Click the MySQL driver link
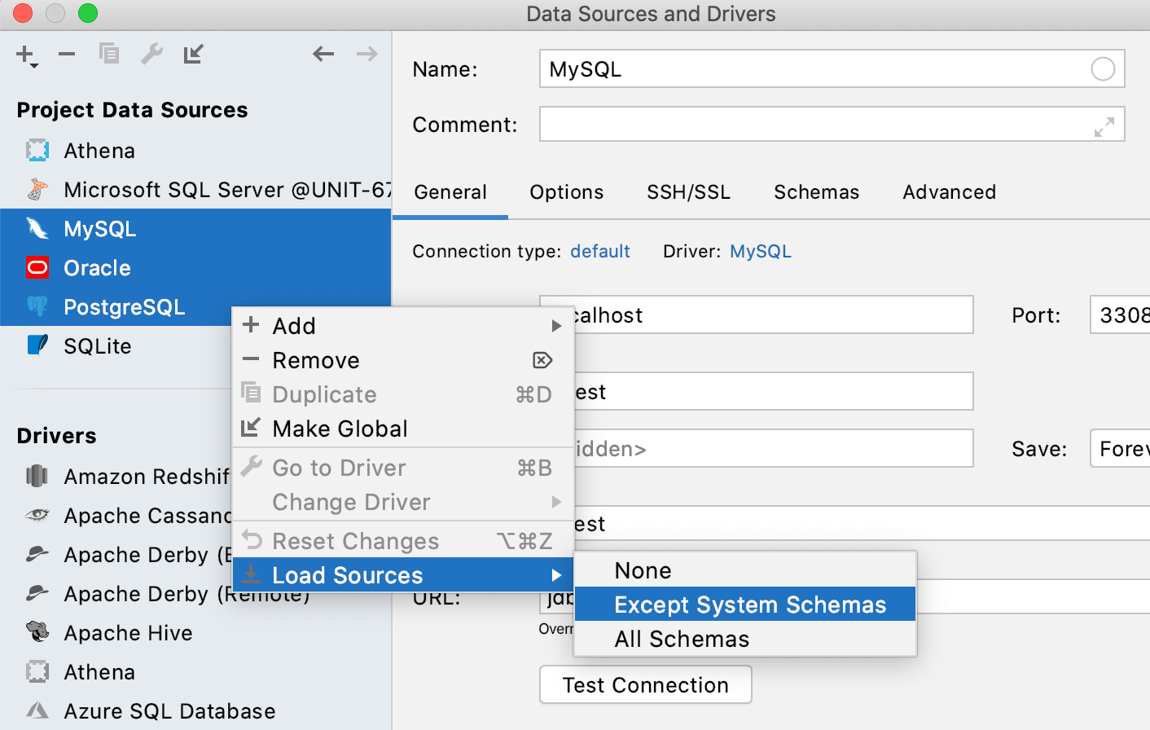Viewport: 1150px width, 730px height. coord(760,251)
